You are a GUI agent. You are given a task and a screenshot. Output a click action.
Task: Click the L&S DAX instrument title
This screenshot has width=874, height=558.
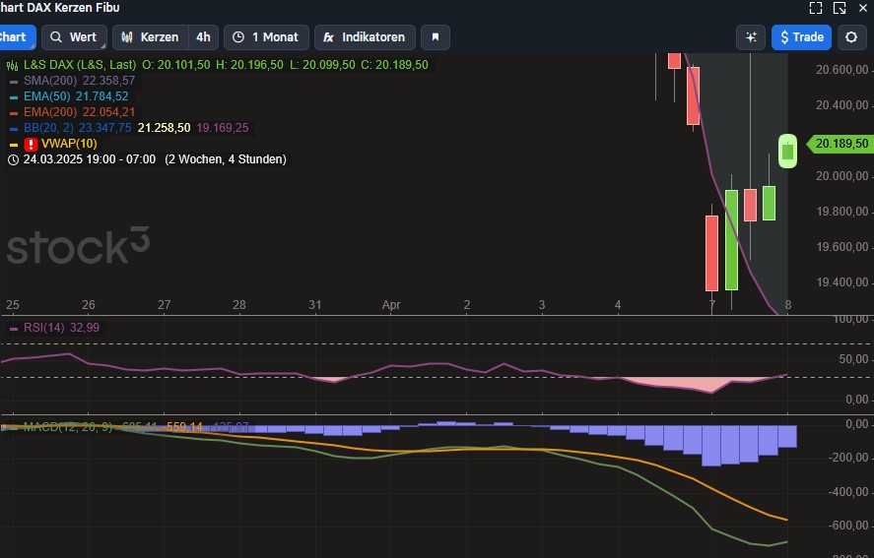(x=80, y=65)
